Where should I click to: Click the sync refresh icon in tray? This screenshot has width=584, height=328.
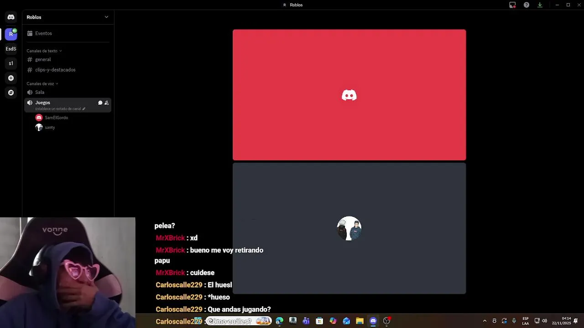(x=504, y=321)
